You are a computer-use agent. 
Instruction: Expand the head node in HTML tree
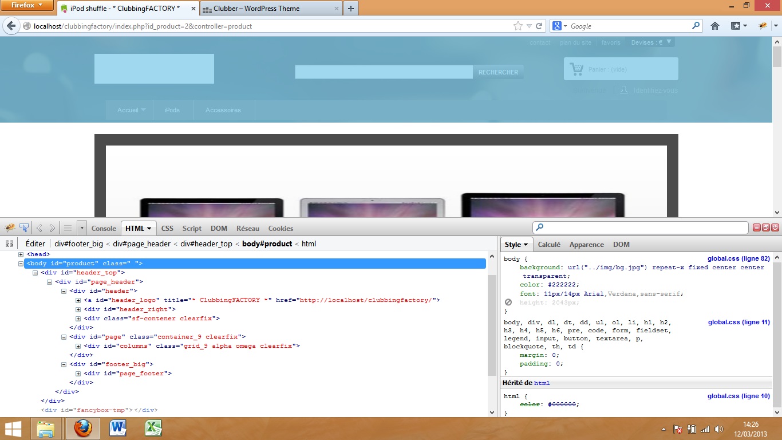[21, 254]
